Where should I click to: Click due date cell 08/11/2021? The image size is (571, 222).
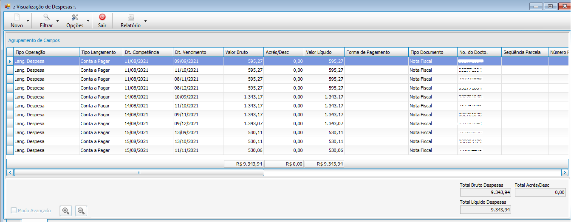point(198,79)
